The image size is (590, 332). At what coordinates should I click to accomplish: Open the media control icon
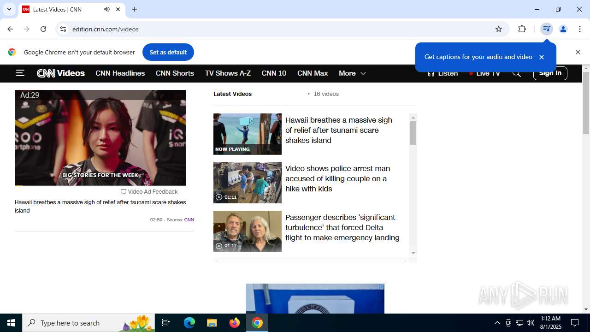point(547,29)
